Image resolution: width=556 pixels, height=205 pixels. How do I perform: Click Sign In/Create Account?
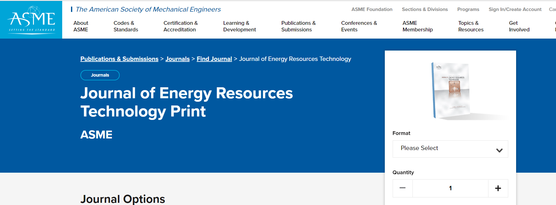(515, 9)
